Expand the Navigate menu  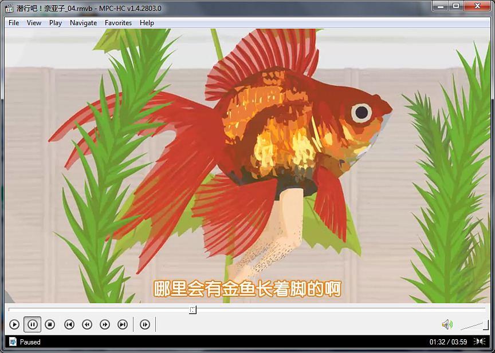[84, 23]
